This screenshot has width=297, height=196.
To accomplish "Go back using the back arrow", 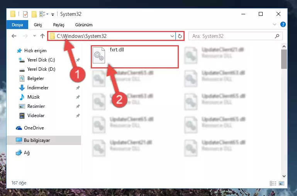I will 14,36.
